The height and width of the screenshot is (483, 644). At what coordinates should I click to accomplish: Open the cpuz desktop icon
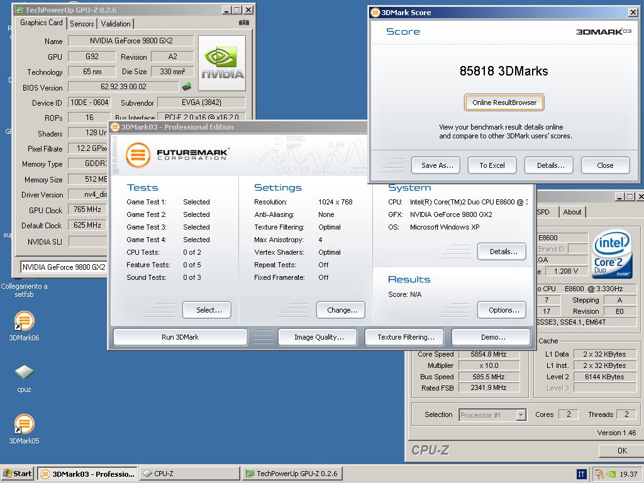(25, 378)
